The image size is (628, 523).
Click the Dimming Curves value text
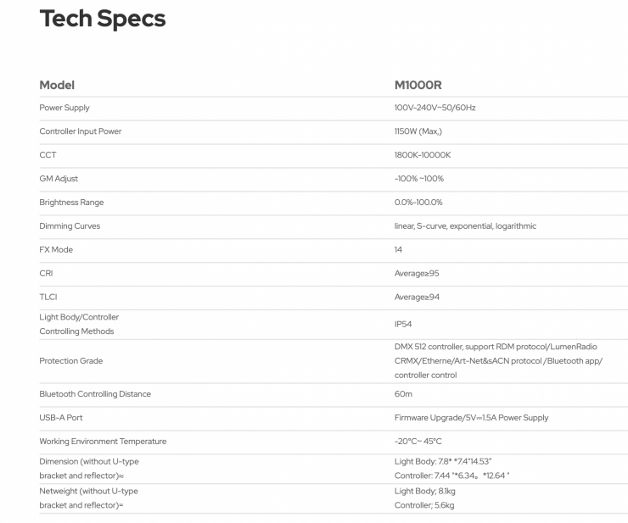[x=459, y=225]
